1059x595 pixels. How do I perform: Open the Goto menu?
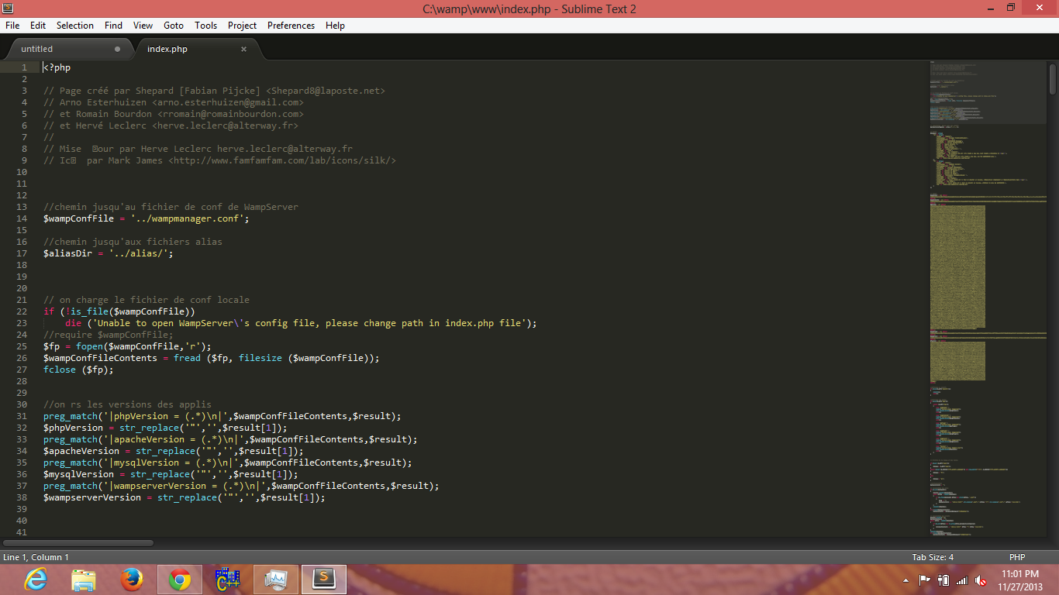click(174, 26)
